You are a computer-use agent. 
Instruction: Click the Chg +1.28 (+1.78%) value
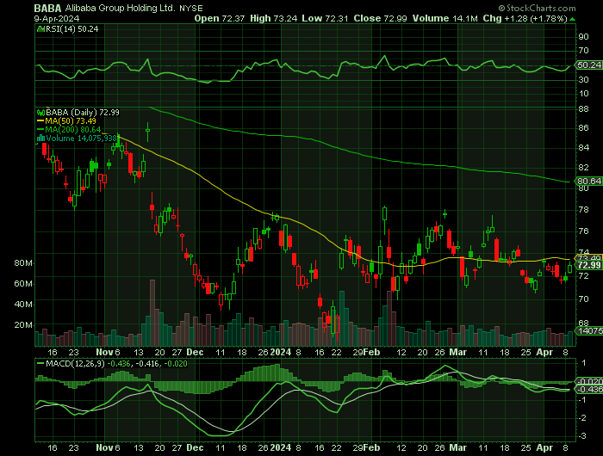[525, 18]
